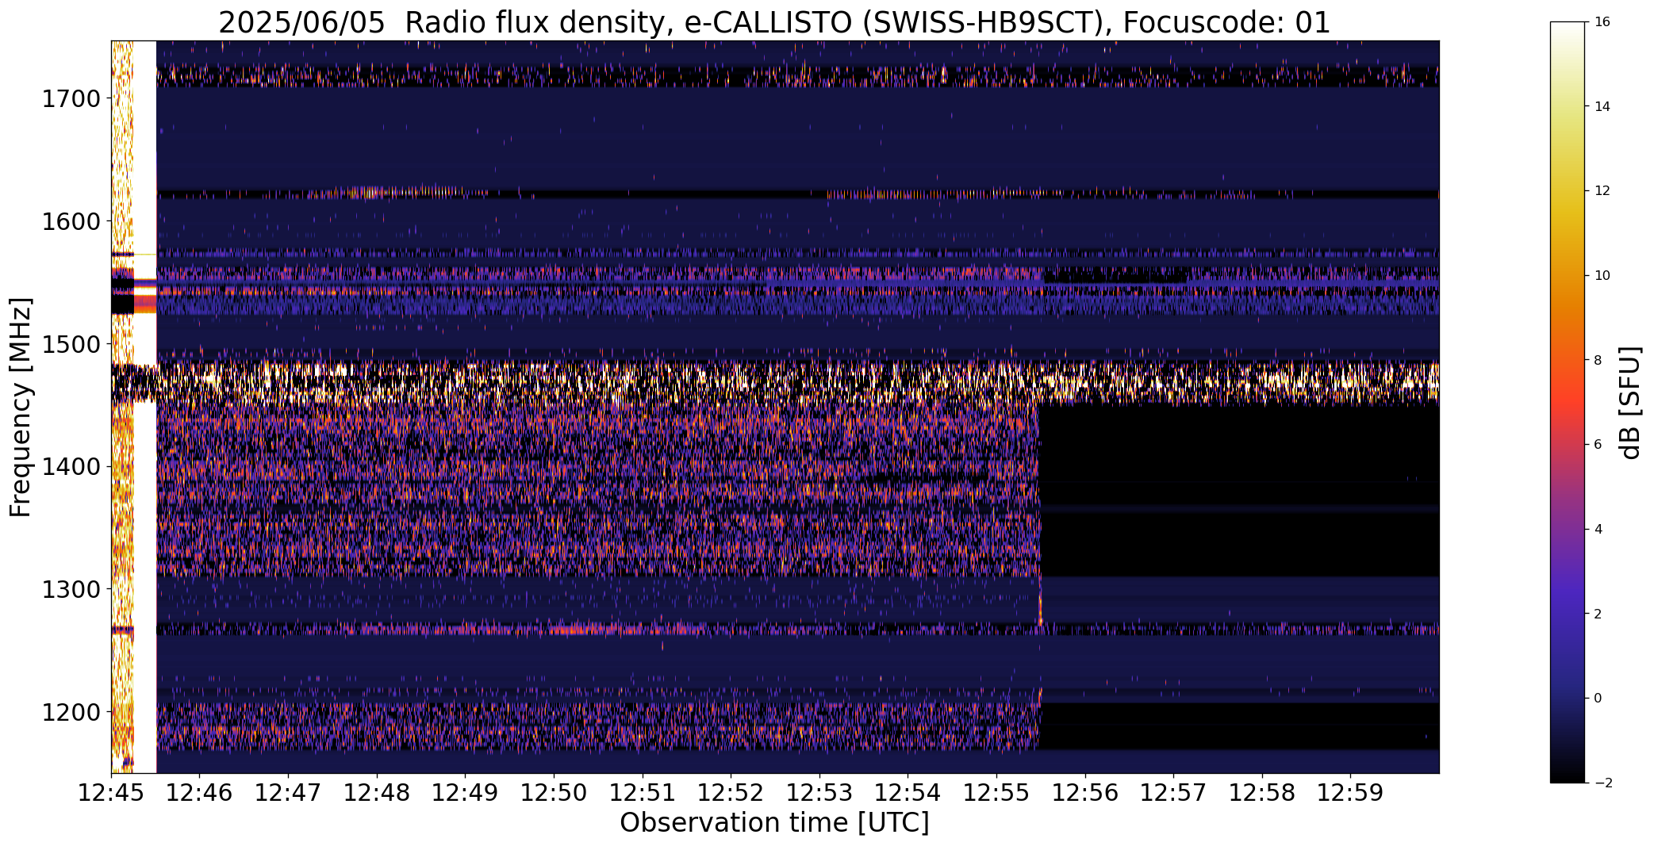Image resolution: width=1654 pixels, height=846 pixels.
Task: Click the 'dB [SFU]' colorbar label
Action: pyautogui.click(x=1631, y=402)
